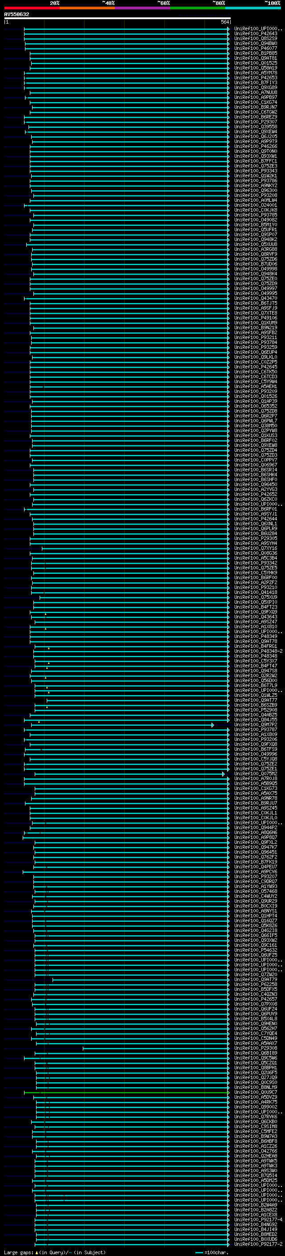Click the red 20% identity legend segment

tap(32, 8)
